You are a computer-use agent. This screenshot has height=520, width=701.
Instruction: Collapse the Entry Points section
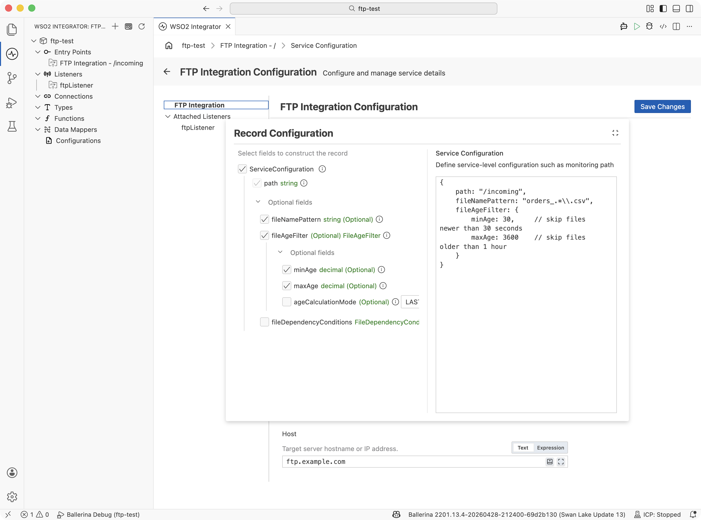[x=38, y=52]
